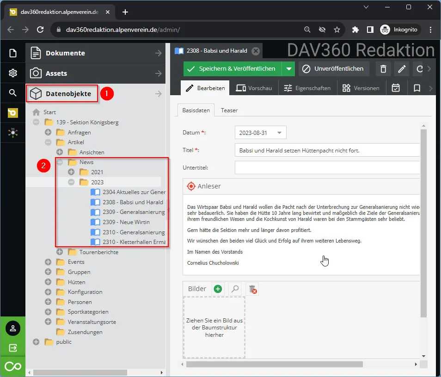
Task: Click the green add image icon
Action: click(x=218, y=289)
